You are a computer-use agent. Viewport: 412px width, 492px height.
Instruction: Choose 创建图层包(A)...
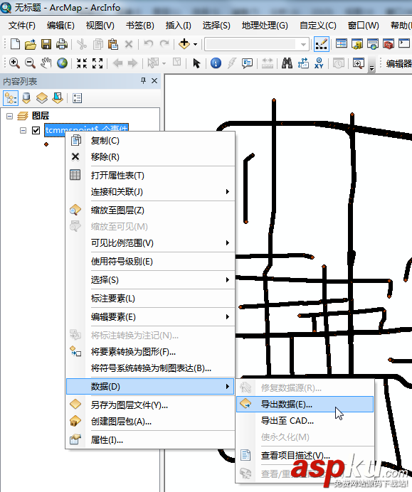coord(151,422)
